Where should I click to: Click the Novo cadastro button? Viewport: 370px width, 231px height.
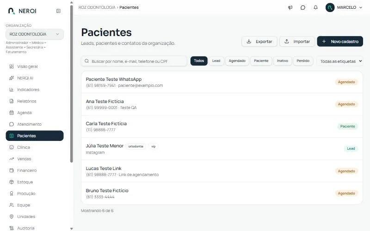coord(340,42)
